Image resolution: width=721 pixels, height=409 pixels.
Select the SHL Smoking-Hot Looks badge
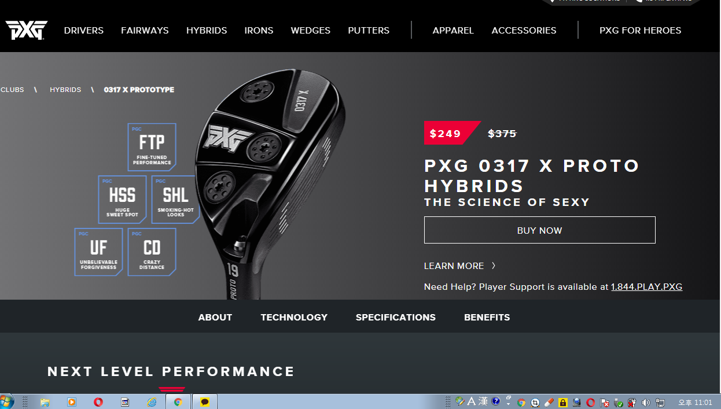point(175,200)
